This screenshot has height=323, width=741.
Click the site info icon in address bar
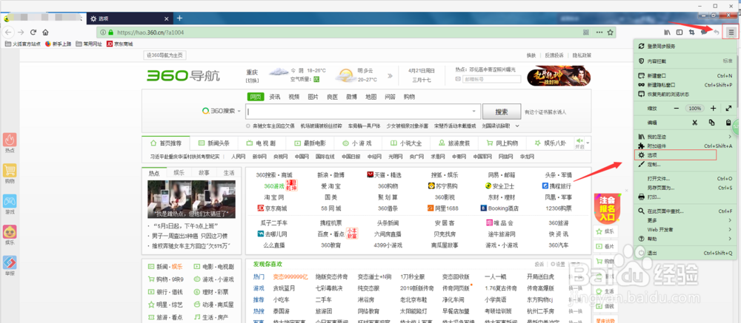click(102, 33)
